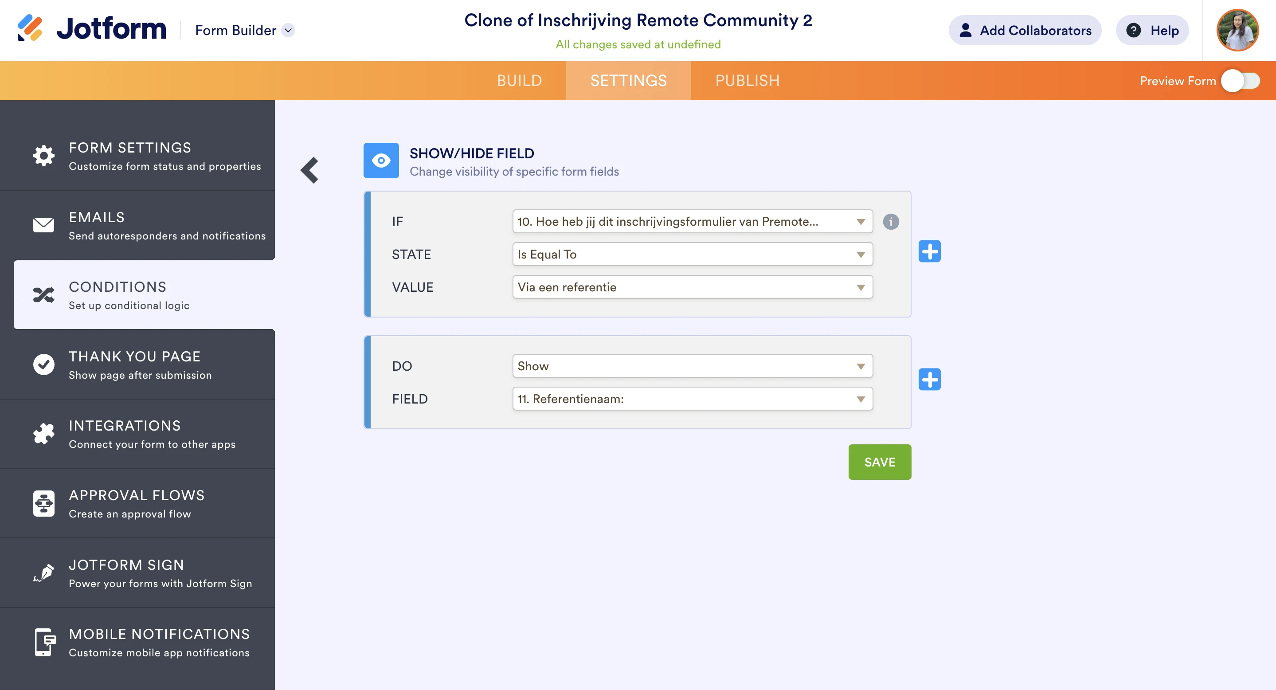Enable the Preview Form toggle

coord(1242,81)
